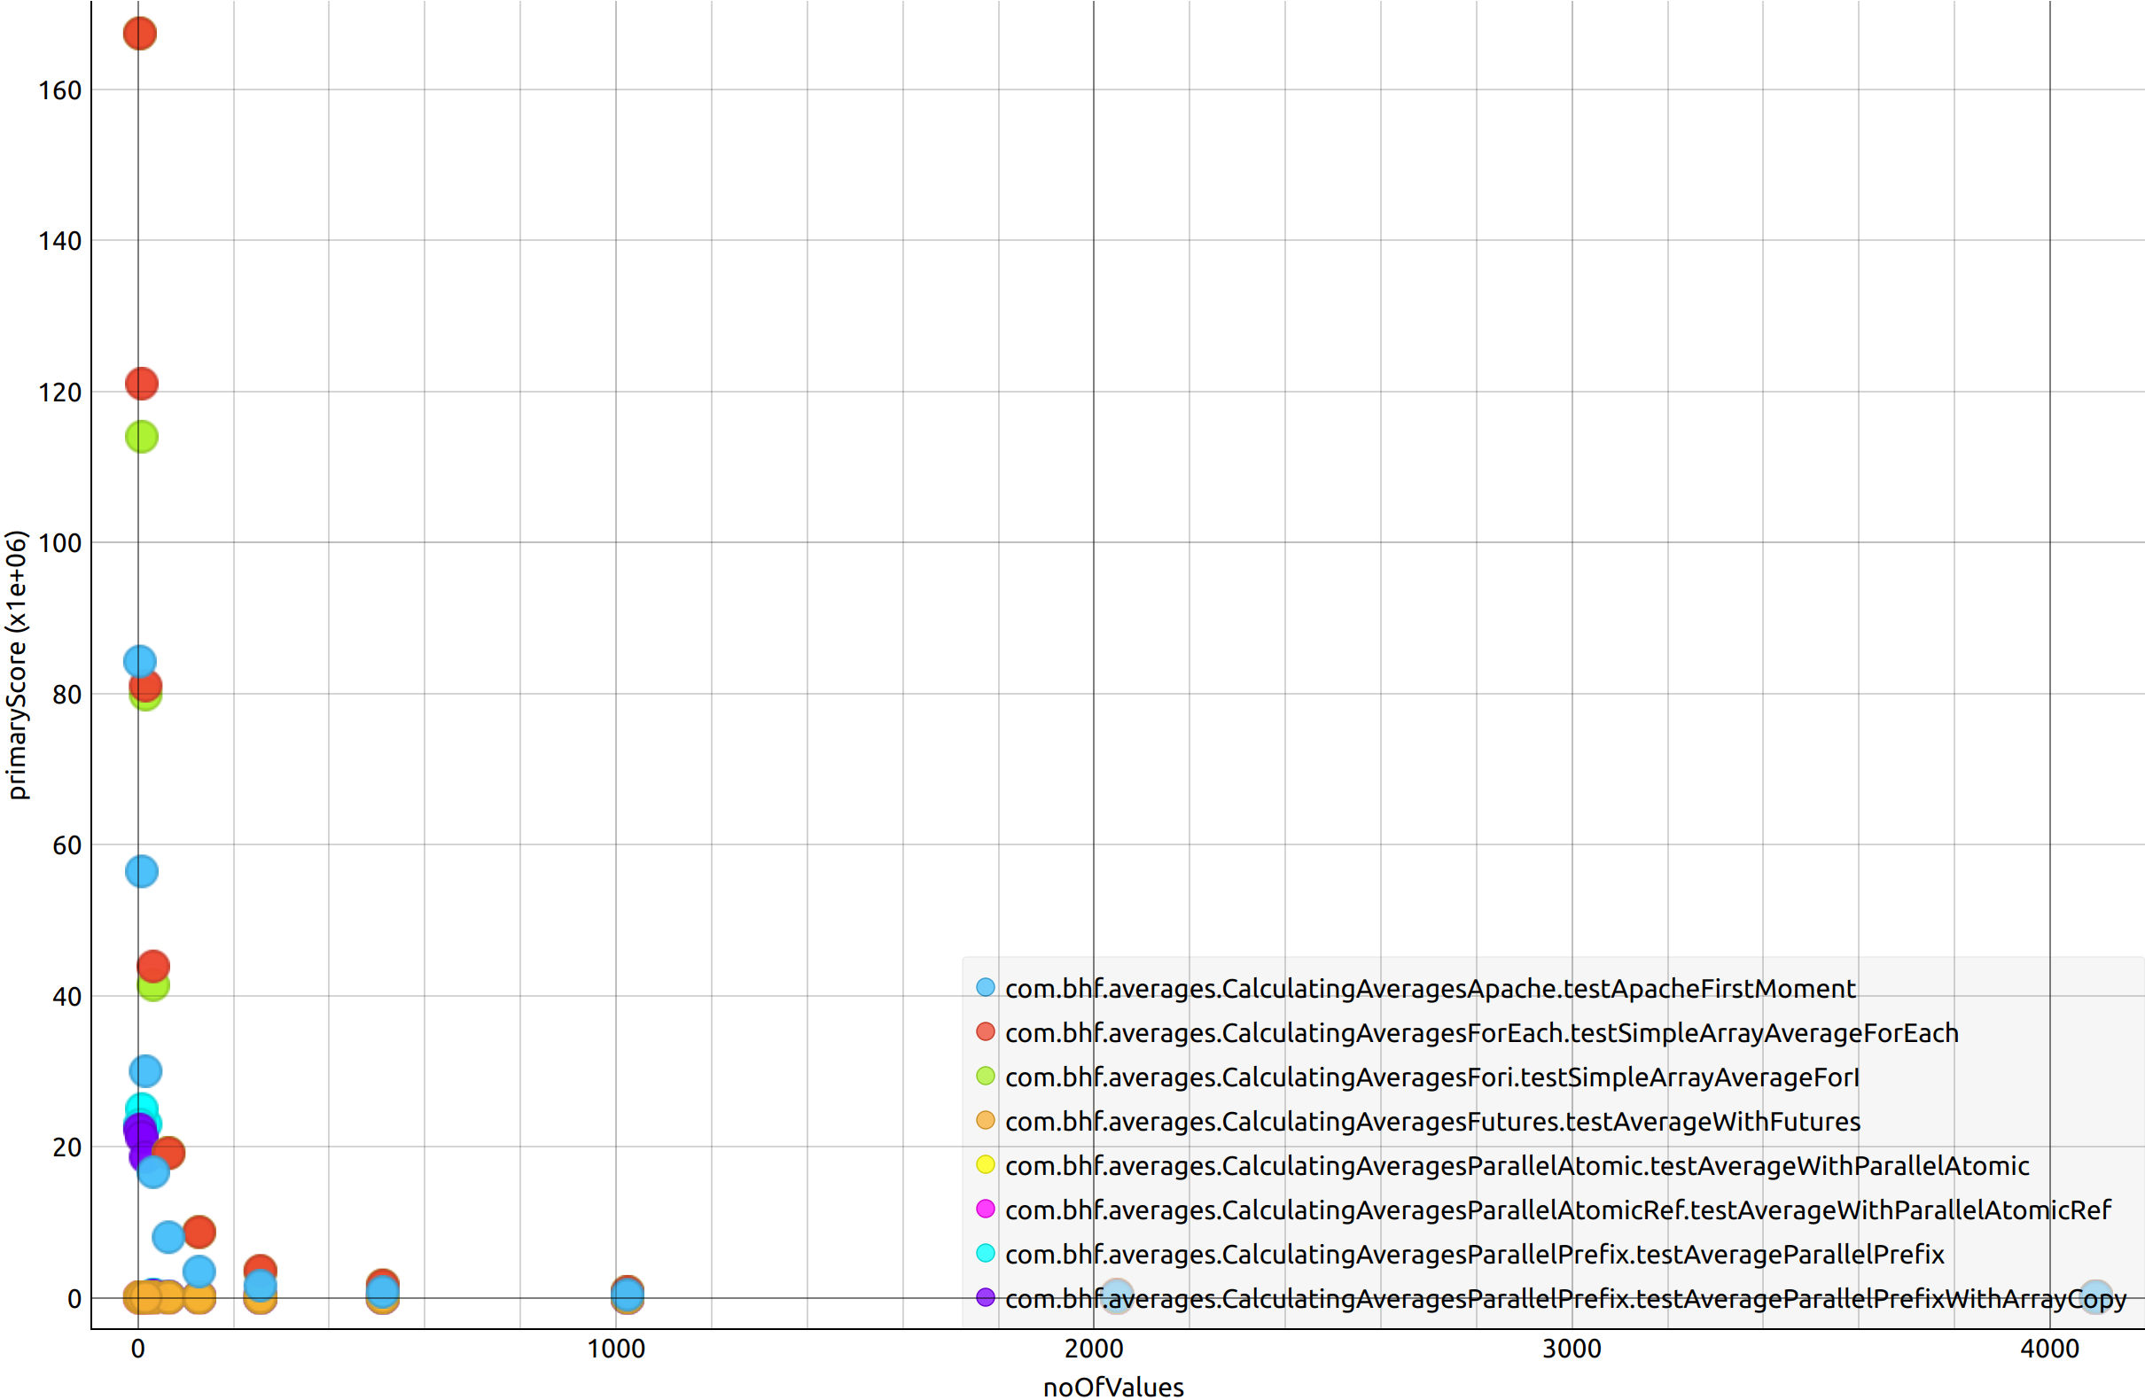
Task: Click the green testSimpleArrayAverageForI legend marker
Action: (985, 1076)
